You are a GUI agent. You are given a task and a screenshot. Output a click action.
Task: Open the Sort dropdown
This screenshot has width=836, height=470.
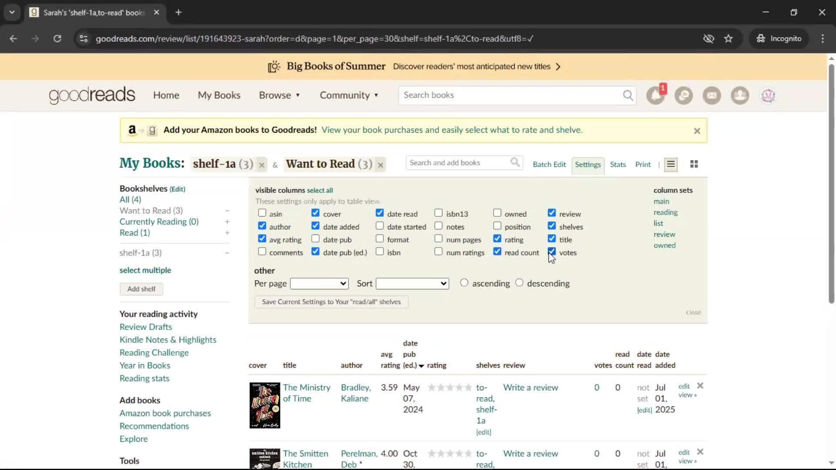tap(412, 284)
